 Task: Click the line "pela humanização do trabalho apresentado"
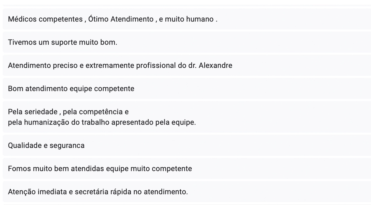click(102, 122)
